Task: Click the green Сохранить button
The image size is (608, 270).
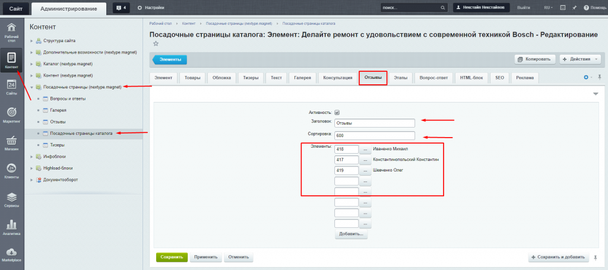Action: point(172,257)
